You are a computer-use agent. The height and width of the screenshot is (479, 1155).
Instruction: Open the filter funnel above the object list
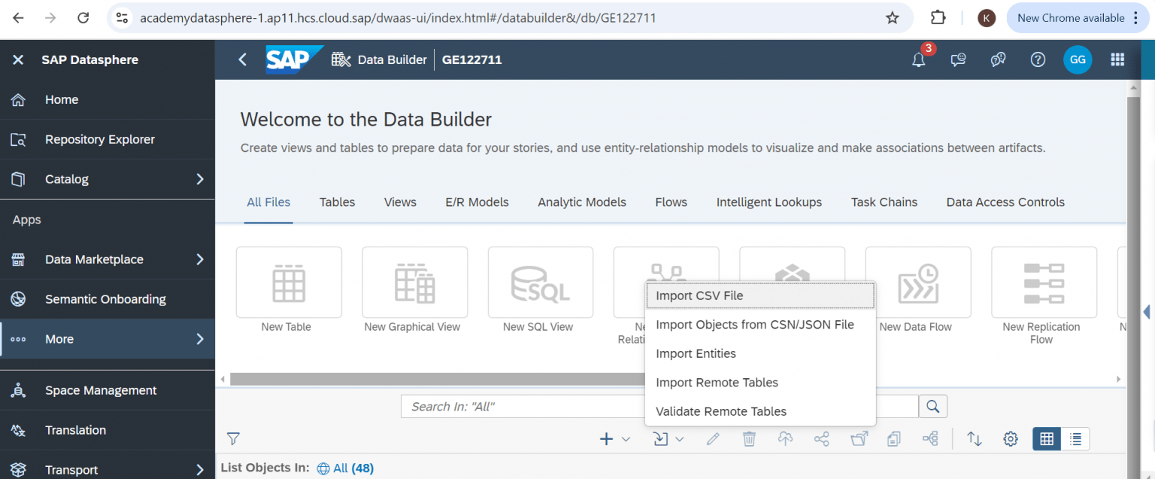click(233, 438)
